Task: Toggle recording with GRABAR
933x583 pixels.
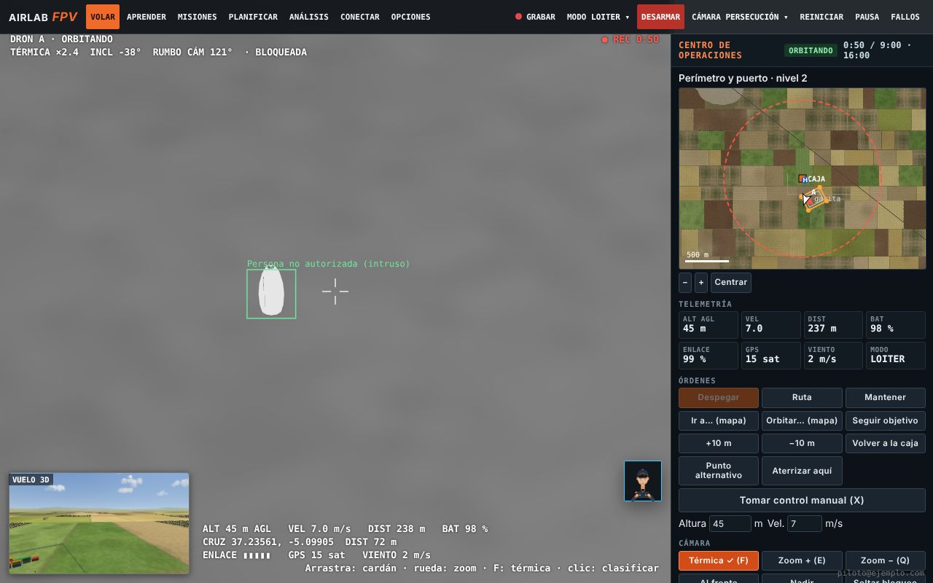Action: 535,17
